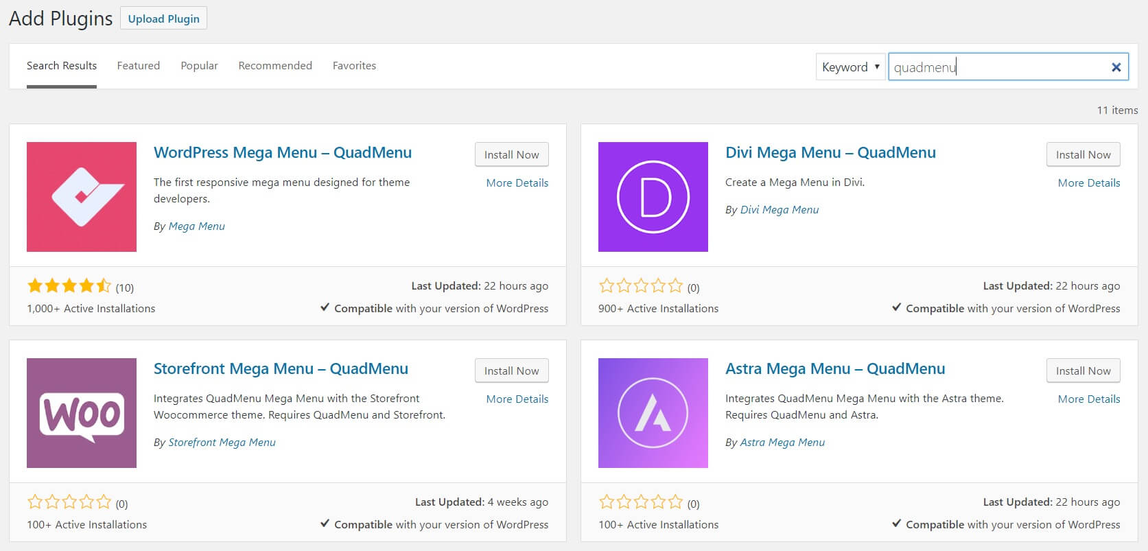Viewport: 1148px width, 551px height.
Task: Open More Details for Storefront Mega Menu
Action: click(517, 399)
